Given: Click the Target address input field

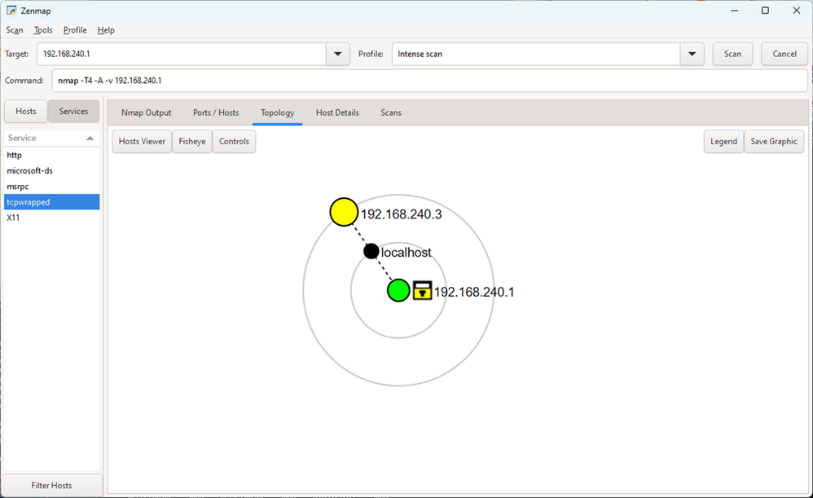Looking at the screenshot, I should click(x=182, y=54).
